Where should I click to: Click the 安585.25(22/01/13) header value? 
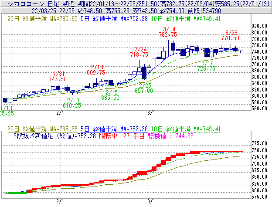point(242,3)
